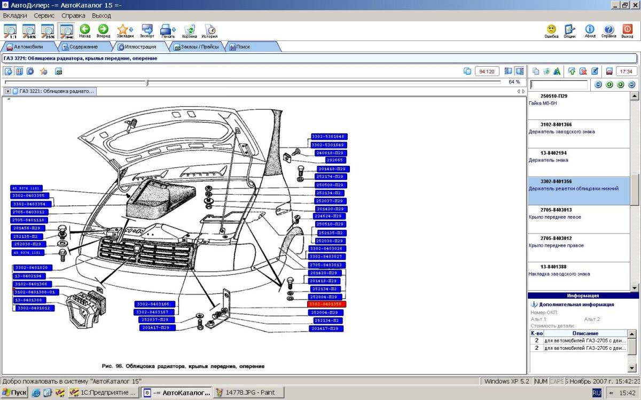Click the Экспорт export icon
The image size is (641, 400).
[x=147, y=31]
